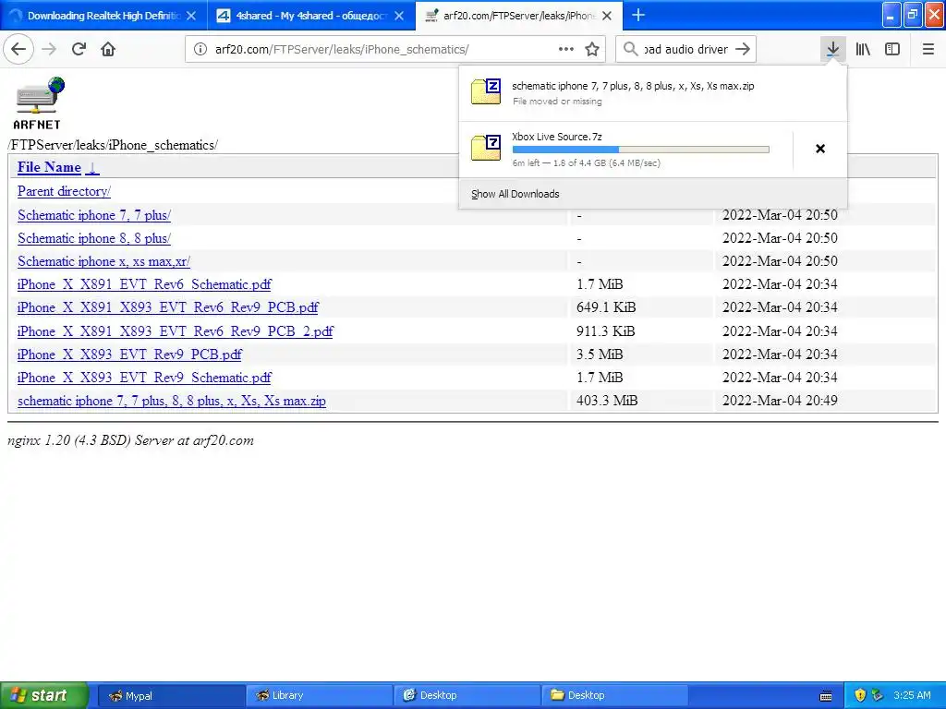
Task: Open iPhone_X_X891_X893_EVT_Rev6_Rev9_PCB_2.pdf
Action: (175, 331)
